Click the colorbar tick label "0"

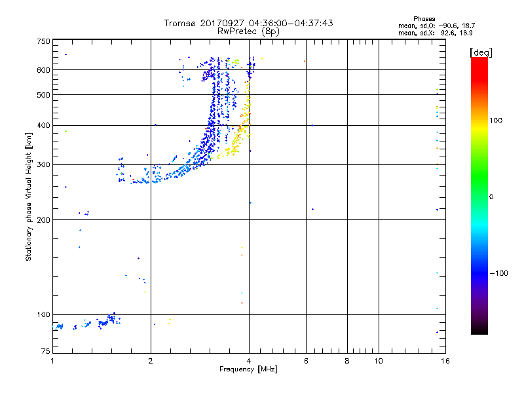click(491, 197)
